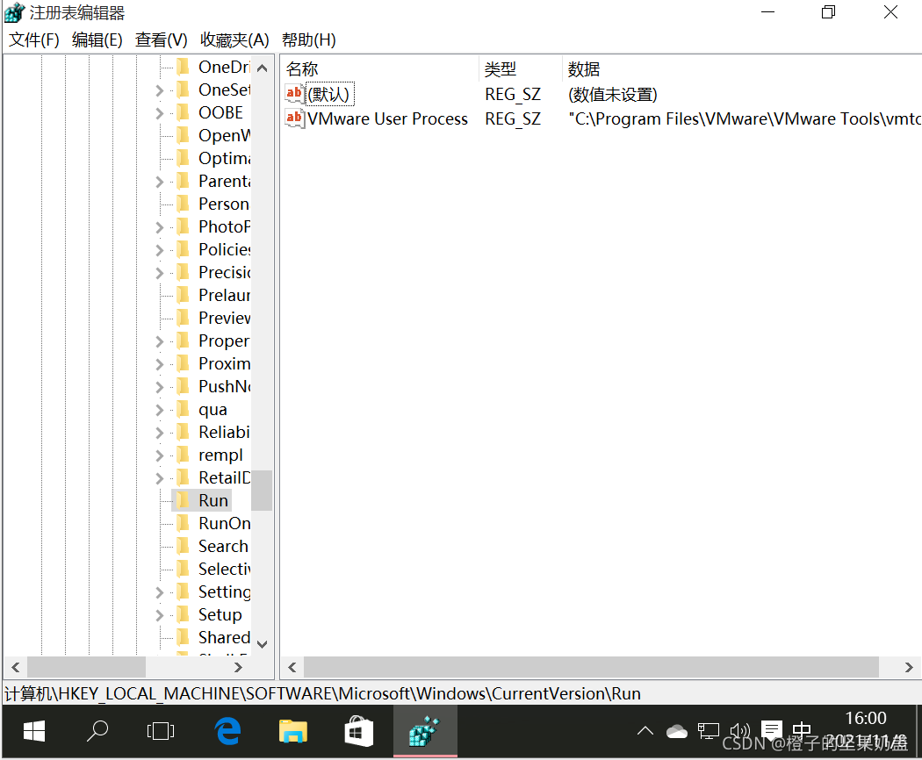Click the (数值未设置) data cell
This screenshot has width=922, height=760.
coord(613,94)
